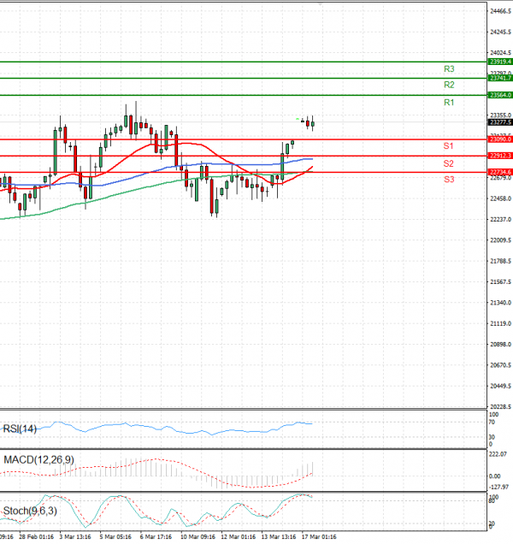Screen dimensions: 513x544
Task: Click the 24466.5 price axis value
Action: click(x=500, y=11)
